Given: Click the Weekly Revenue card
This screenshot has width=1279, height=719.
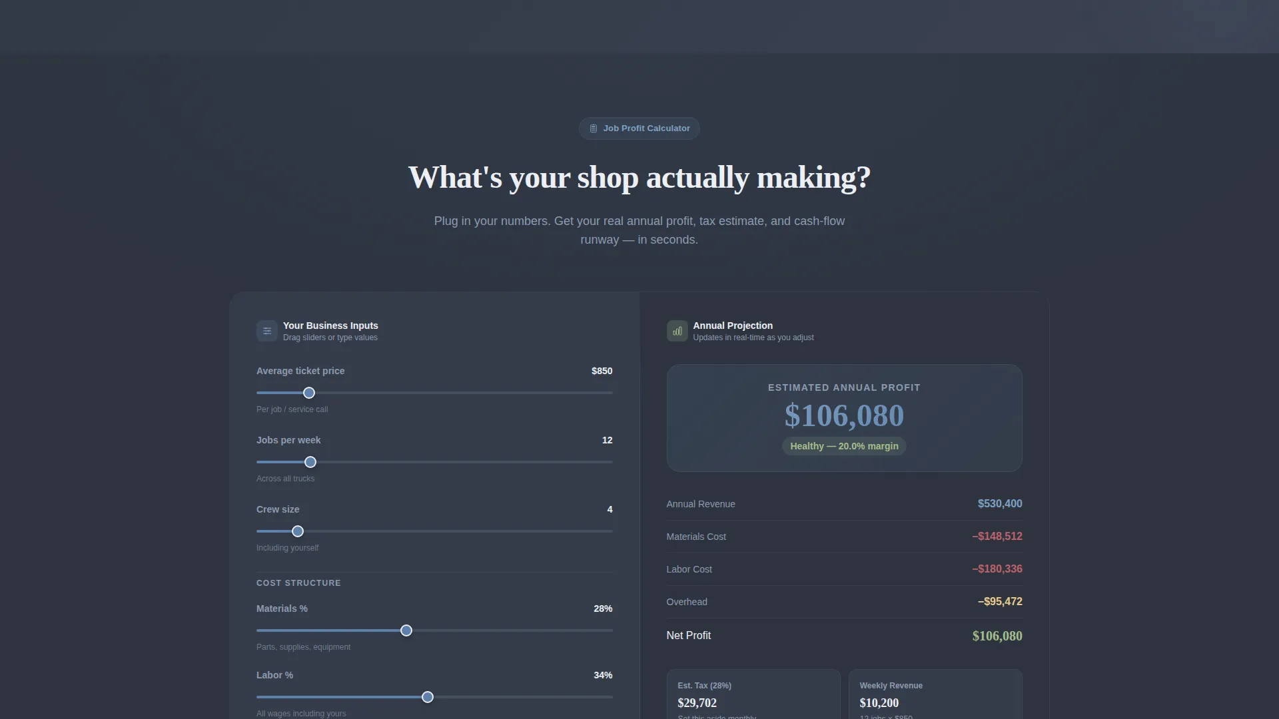Looking at the screenshot, I should tap(935, 694).
